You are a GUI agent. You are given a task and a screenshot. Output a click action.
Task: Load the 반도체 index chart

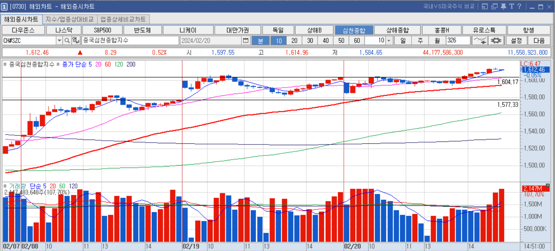[x=143, y=30]
